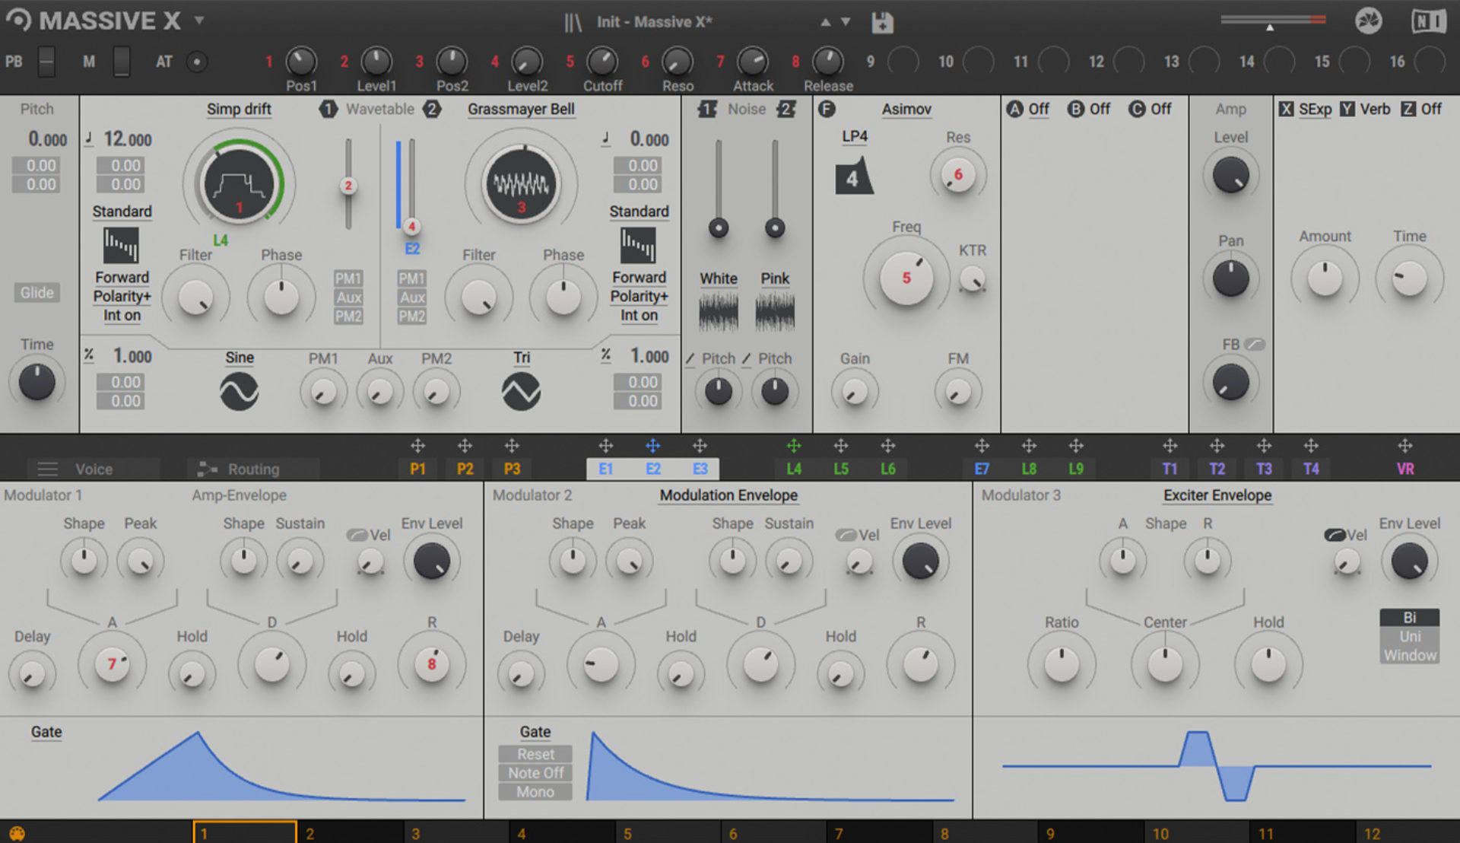The image size is (1460, 843).
Task: Open the Asimov filter type selector
Action: point(906,110)
